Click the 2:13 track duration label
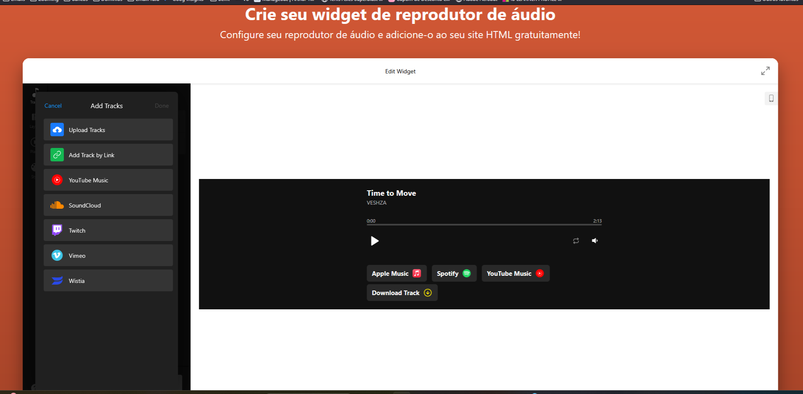Image resolution: width=803 pixels, height=394 pixels. (597, 221)
